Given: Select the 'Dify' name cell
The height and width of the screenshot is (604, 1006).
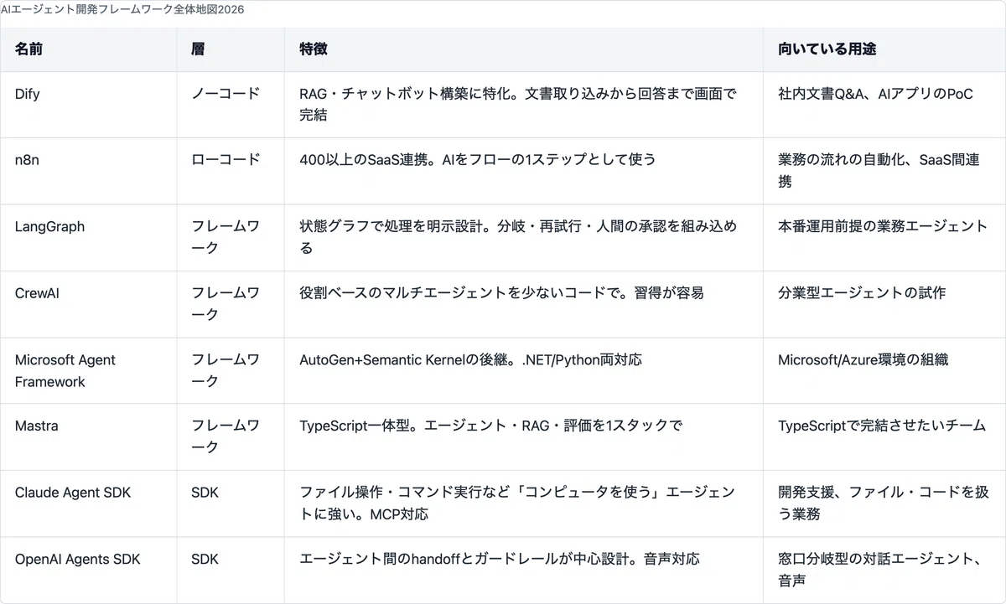Looking at the screenshot, I should [x=88, y=105].
